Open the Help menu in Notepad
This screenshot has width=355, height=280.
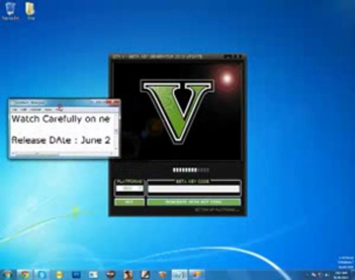(59, 110)
